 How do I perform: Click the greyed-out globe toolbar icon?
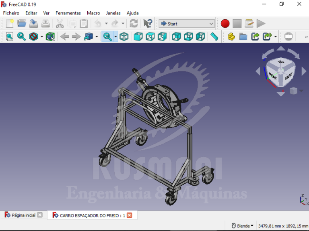point(288,36)
